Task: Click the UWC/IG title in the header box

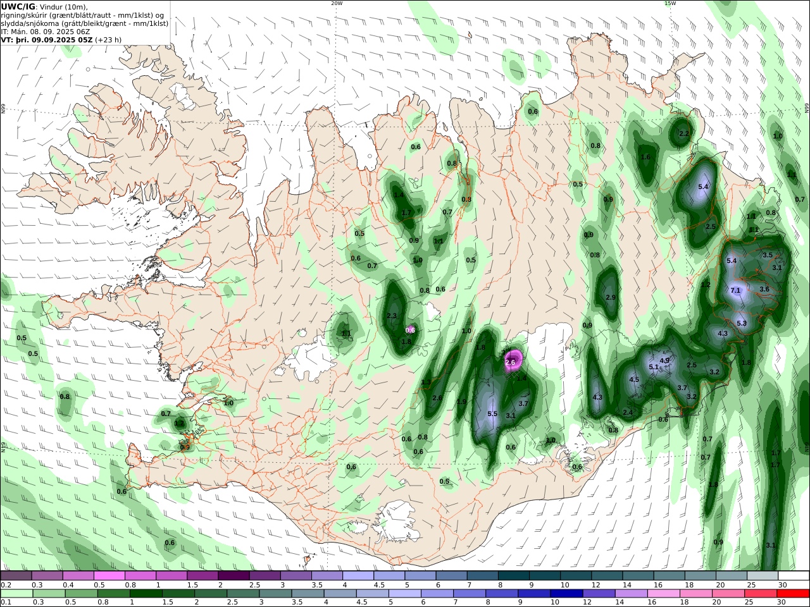Action: pos(18,7)
